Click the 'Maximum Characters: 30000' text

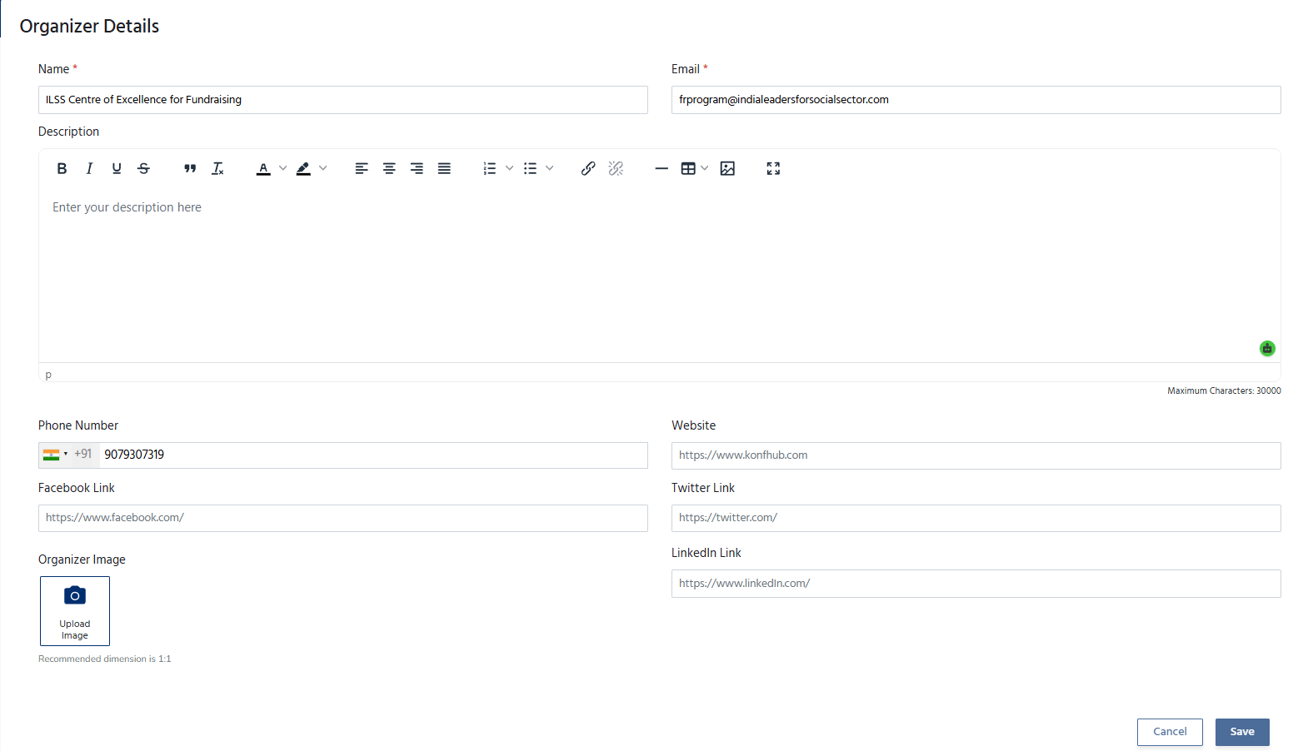(x=1224, y=390)
